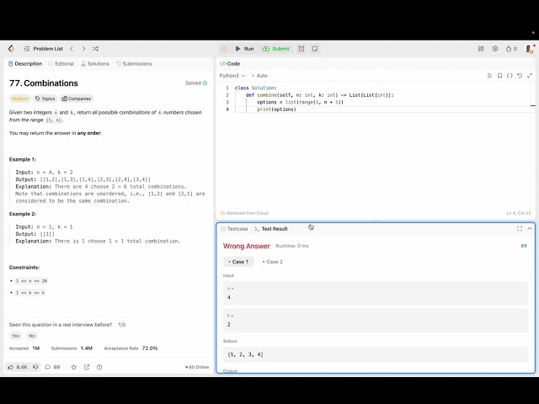Click the Stdout output [1, 2, 3, 4]
Image resolution: width=539 pixels, height=404 pixels.
376,354
